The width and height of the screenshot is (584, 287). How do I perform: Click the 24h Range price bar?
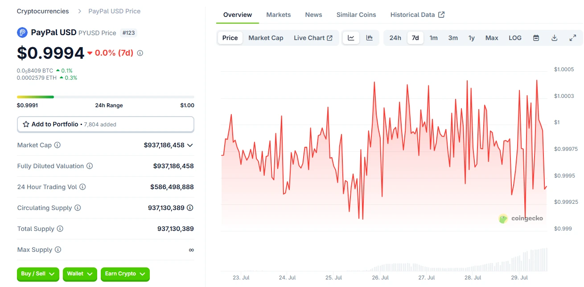(x=105, y=97)
